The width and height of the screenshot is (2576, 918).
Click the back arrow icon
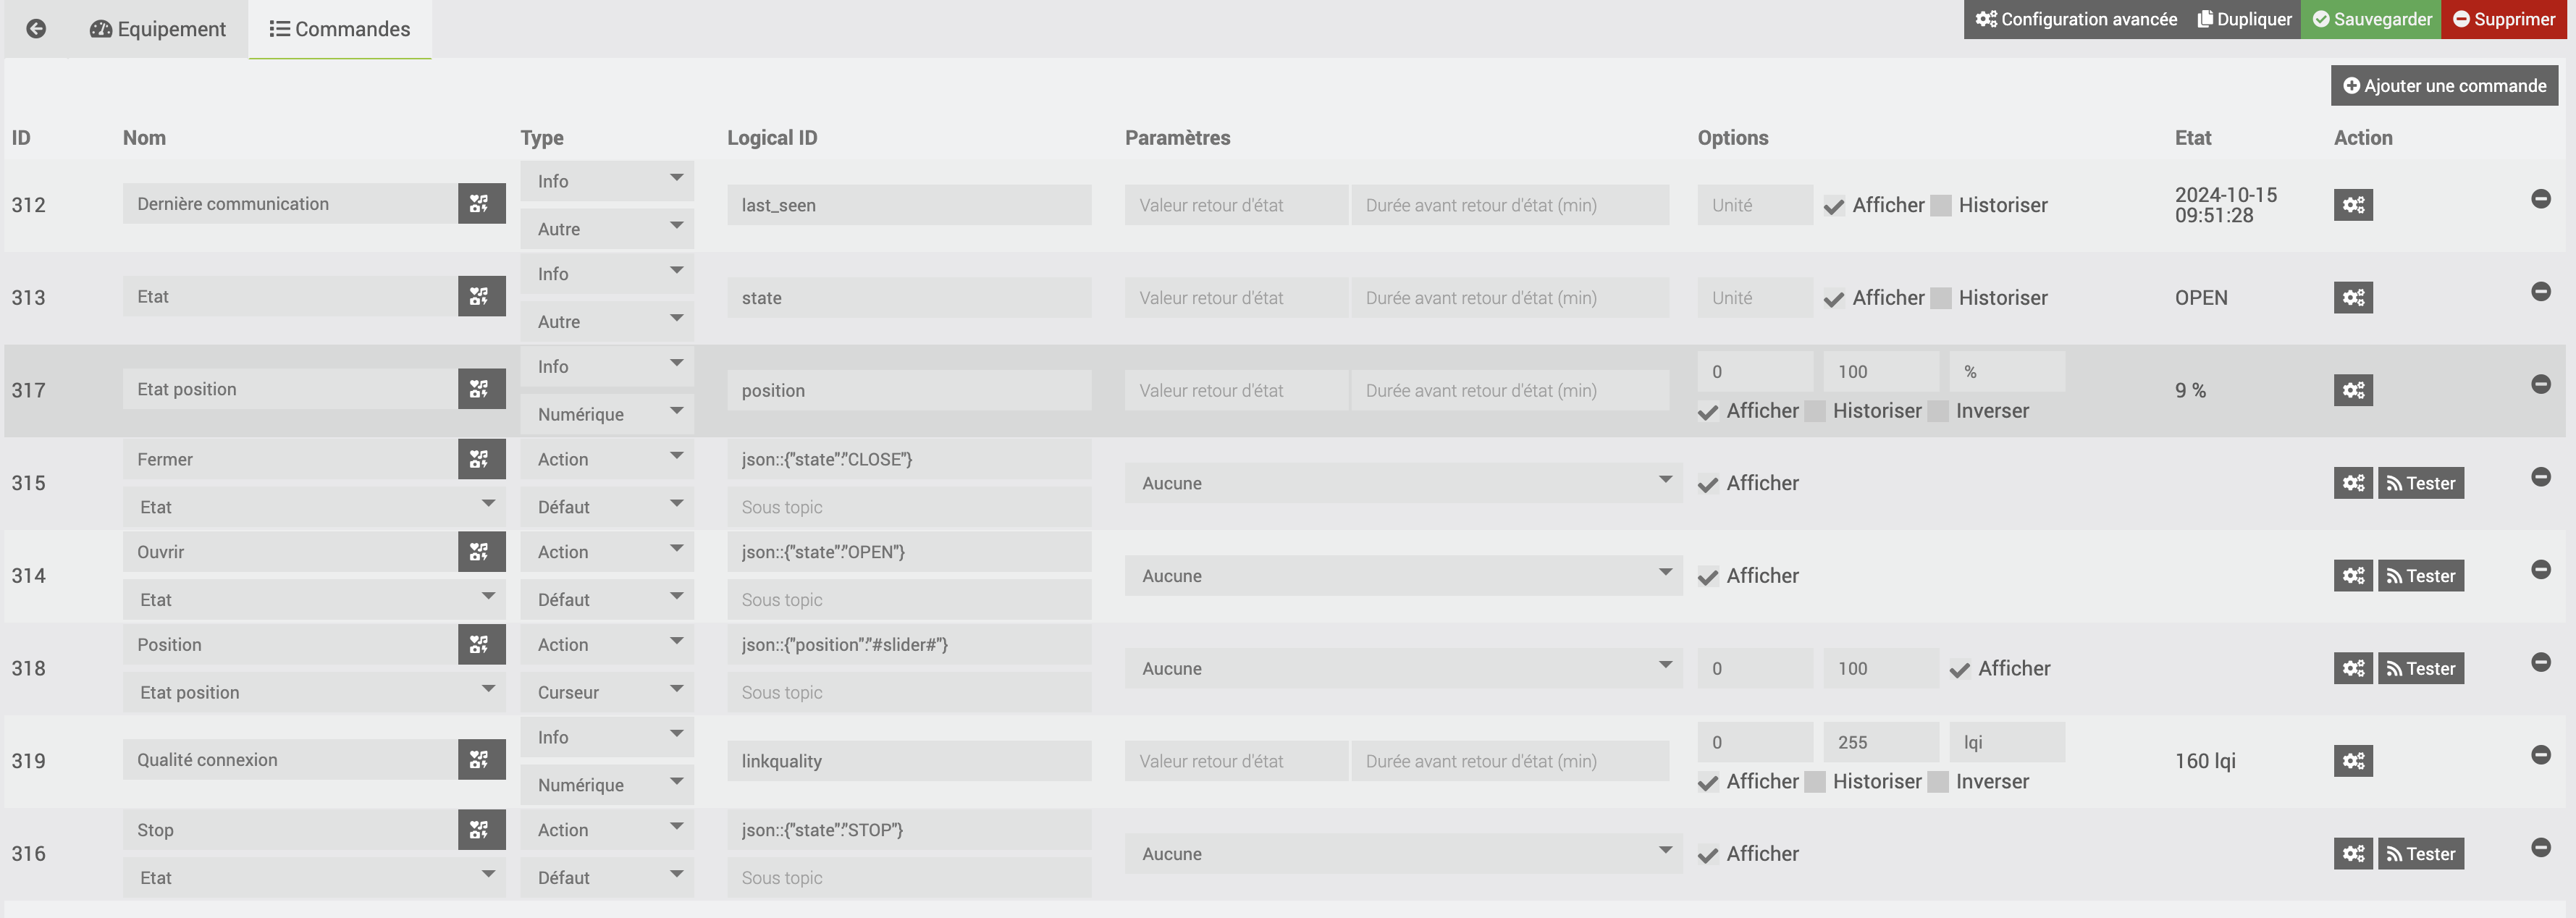(x=36, y=29)
